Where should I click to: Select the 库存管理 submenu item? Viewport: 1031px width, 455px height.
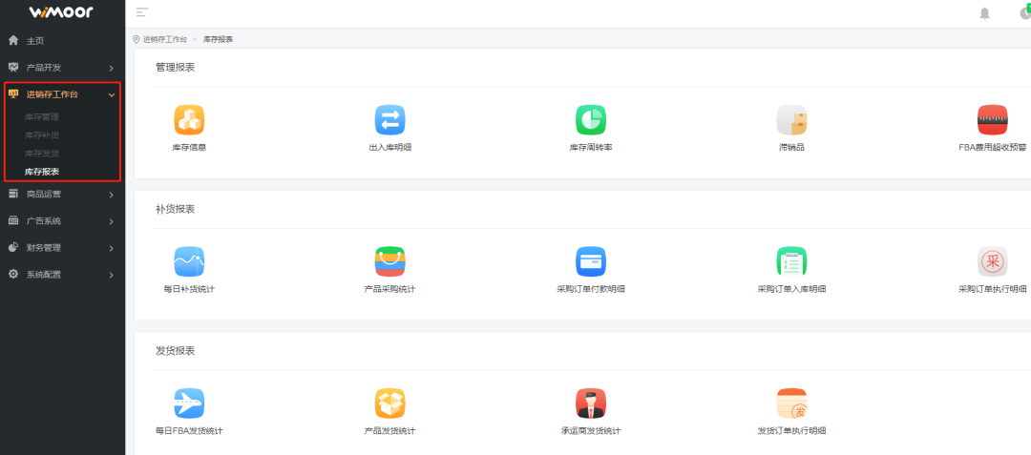(x=42, y=117)
